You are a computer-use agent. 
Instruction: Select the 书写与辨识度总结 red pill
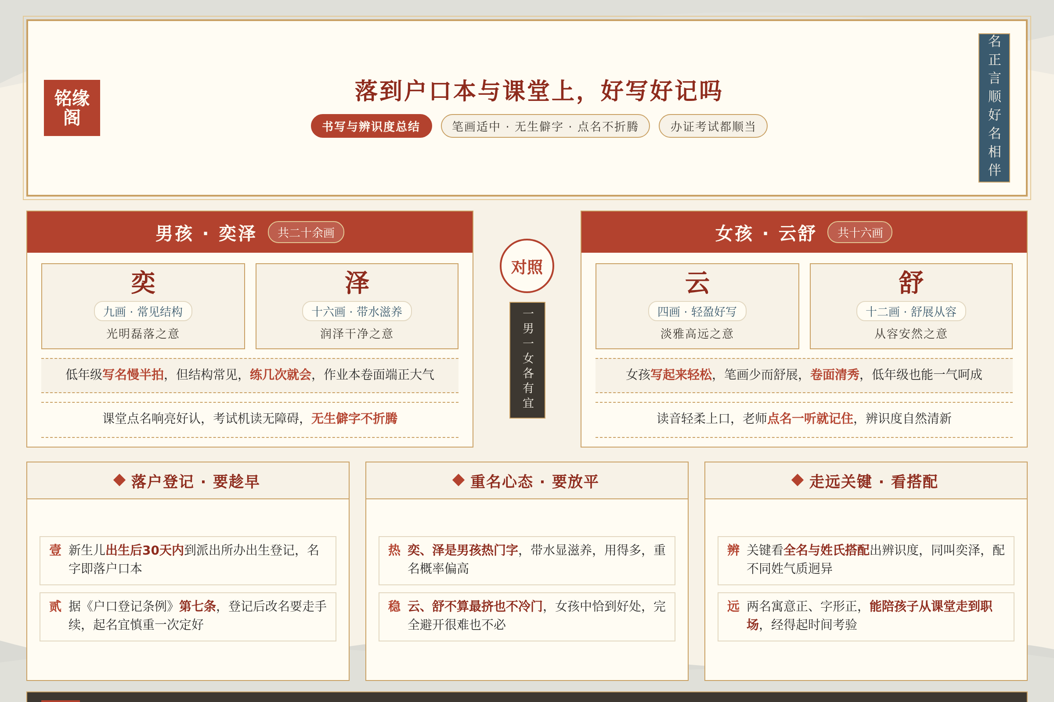click(371, 126)
